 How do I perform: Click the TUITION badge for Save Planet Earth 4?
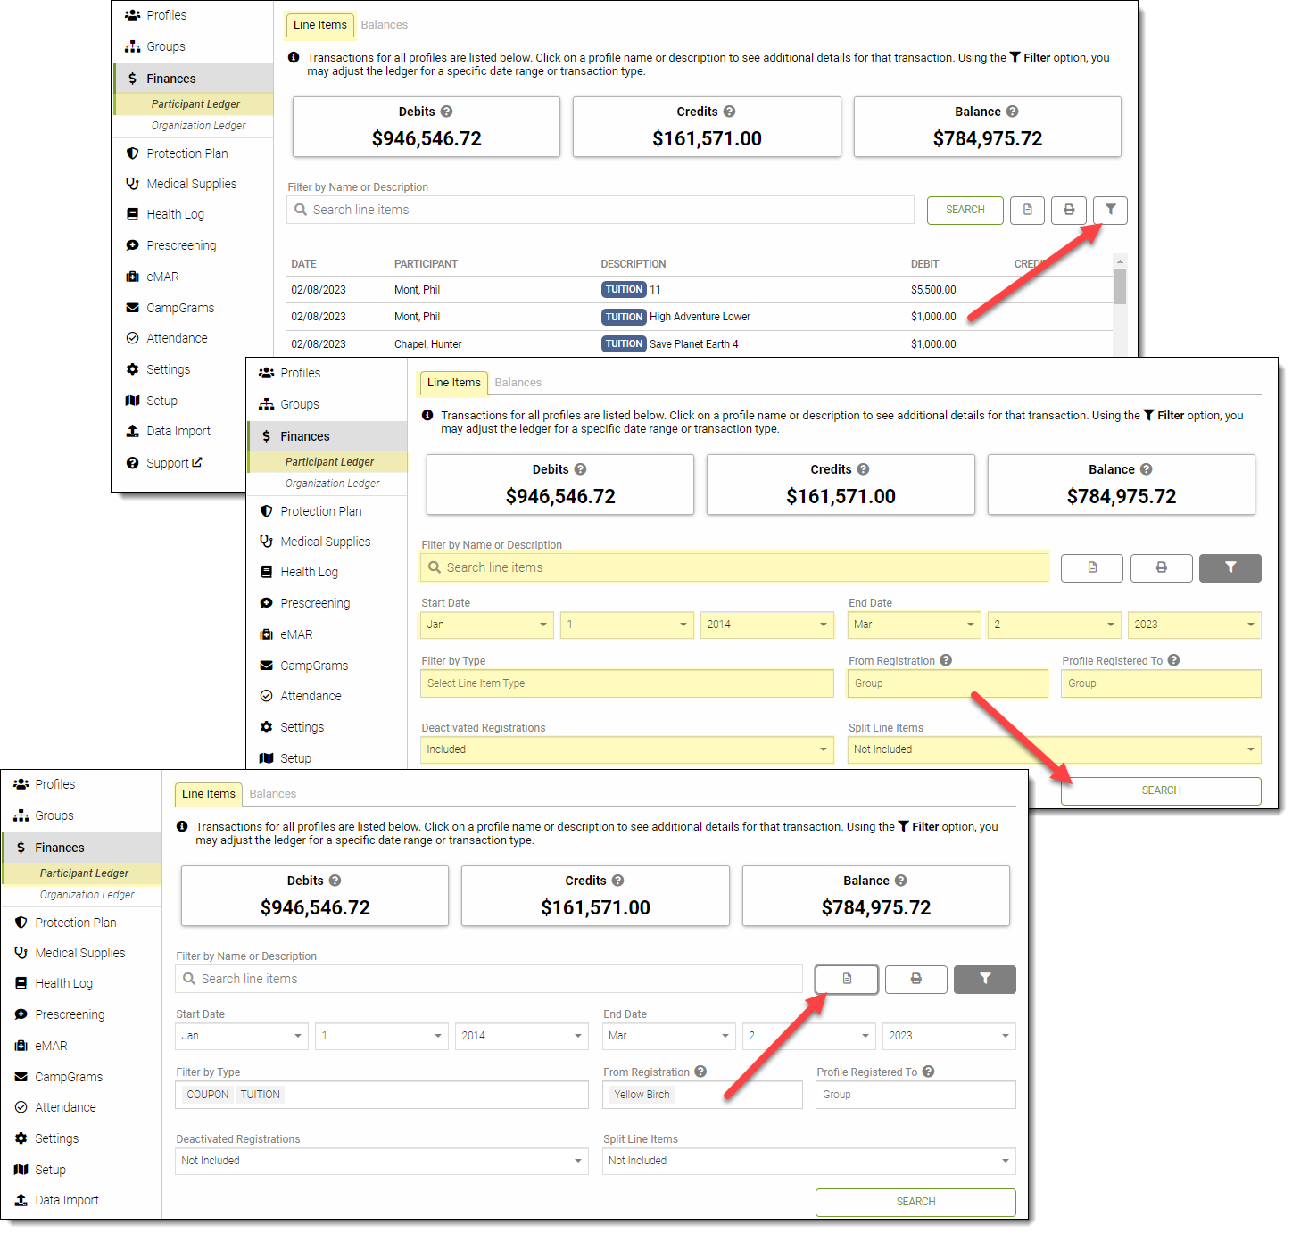click(x=623, y=343)
